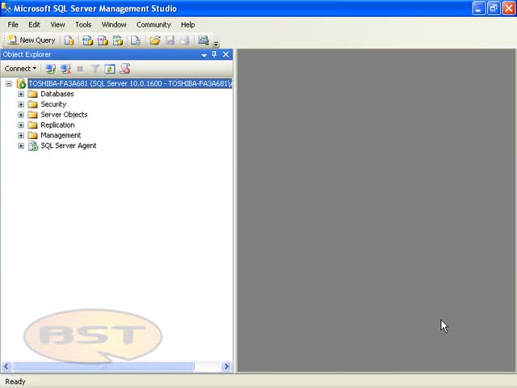Image resolution: width=517 pixels, height=388 pixels.
Task: Select the Replication folder label
Action: (x=57, y=125)
